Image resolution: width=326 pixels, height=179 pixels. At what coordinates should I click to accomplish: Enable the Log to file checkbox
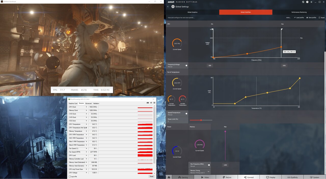click(x=70, y=176)
